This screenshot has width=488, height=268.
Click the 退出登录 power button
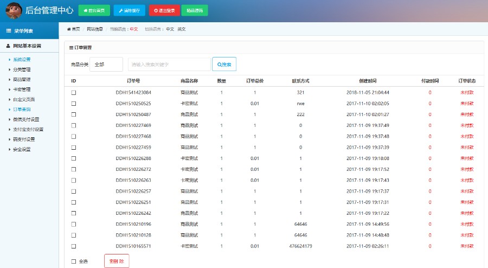click(x=164, y=10)
